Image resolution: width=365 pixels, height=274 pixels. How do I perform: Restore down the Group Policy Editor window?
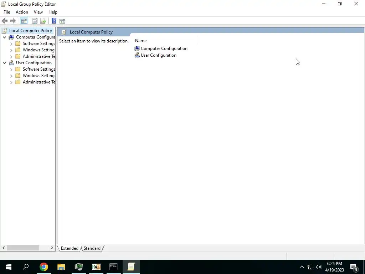(x=340, y=4)
